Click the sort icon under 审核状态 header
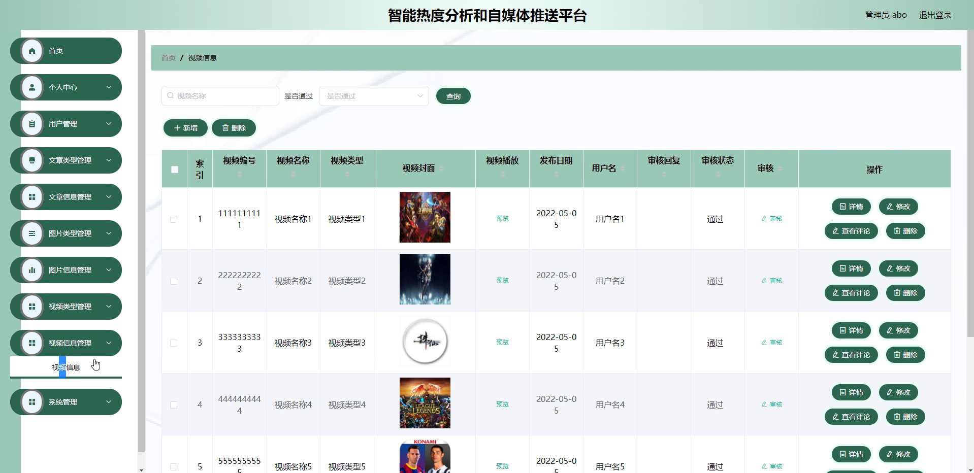This screenshot has height=473, width=974. [x=718, y=174]
